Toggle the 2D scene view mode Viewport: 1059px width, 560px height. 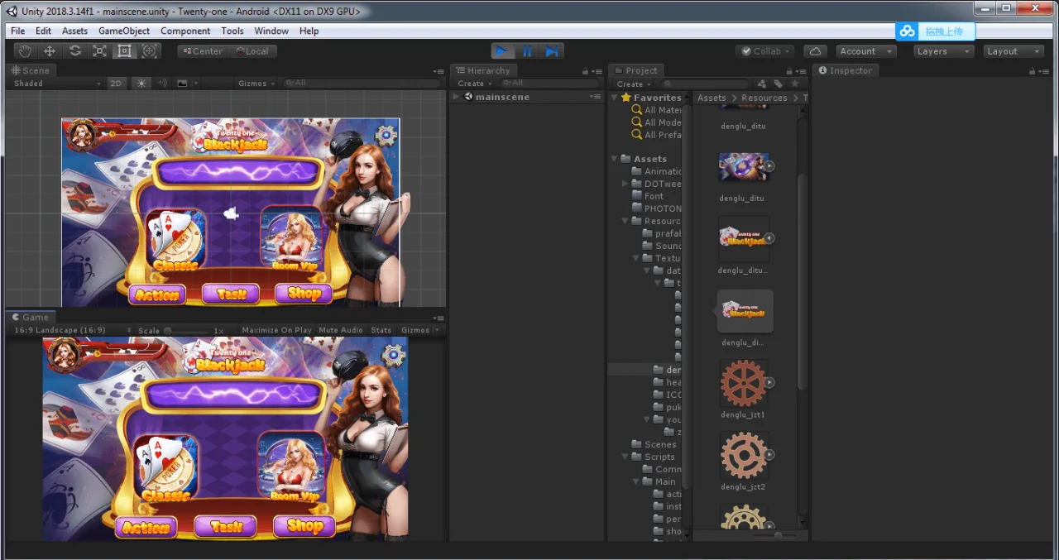[117, 84]
